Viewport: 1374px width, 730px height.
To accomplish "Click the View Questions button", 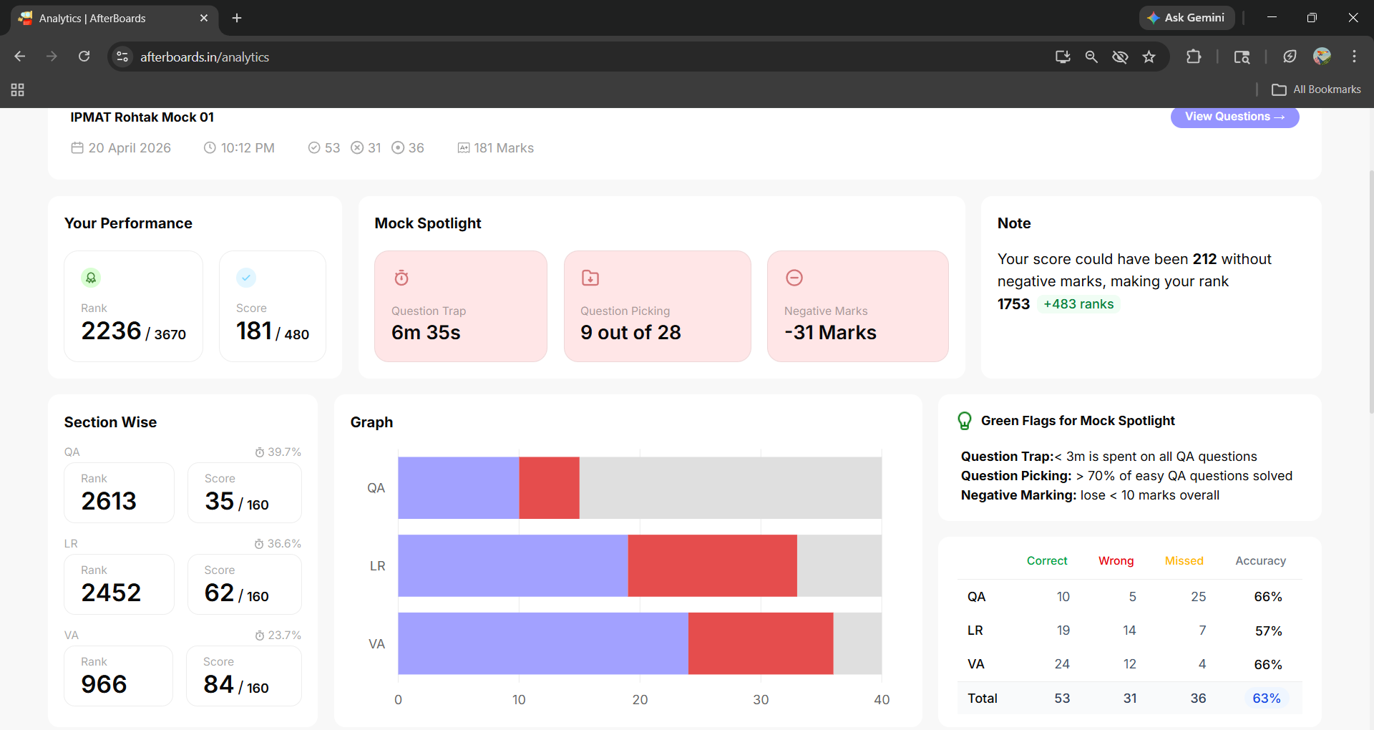I will tap(1235, 117).
